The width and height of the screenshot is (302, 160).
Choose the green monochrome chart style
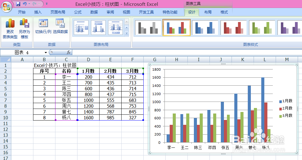coord(262,28)
